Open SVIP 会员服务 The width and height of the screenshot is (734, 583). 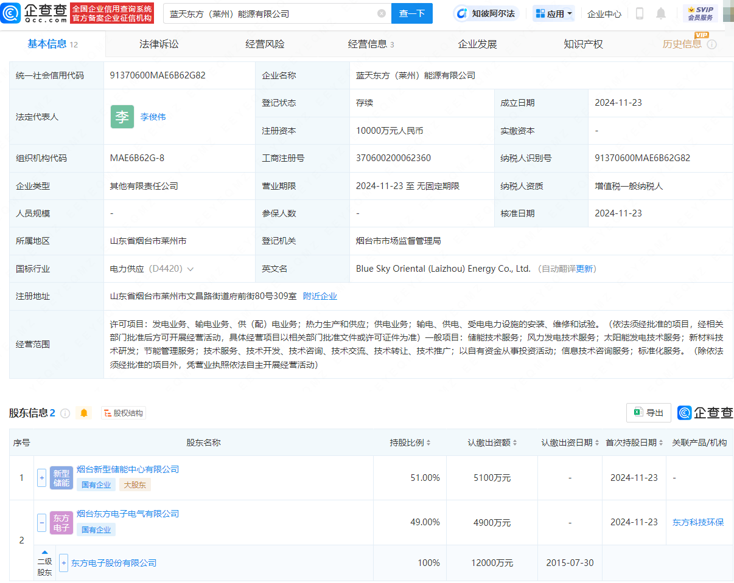pos(700,13)
